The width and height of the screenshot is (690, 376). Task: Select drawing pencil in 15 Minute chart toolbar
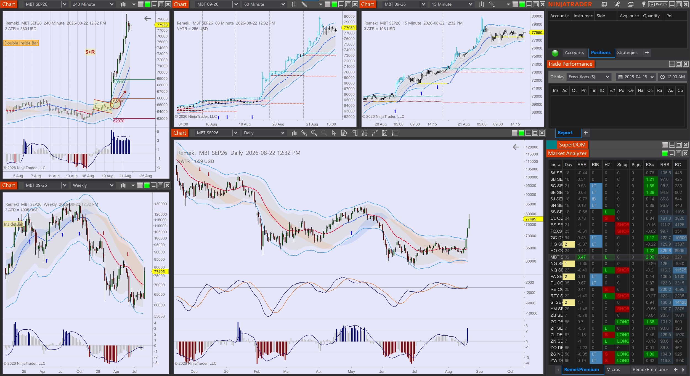492,4
